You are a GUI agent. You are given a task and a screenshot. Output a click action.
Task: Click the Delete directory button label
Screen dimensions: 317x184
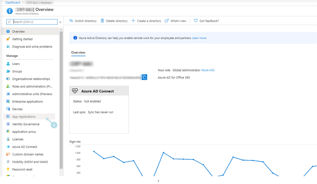pos(117,21)
